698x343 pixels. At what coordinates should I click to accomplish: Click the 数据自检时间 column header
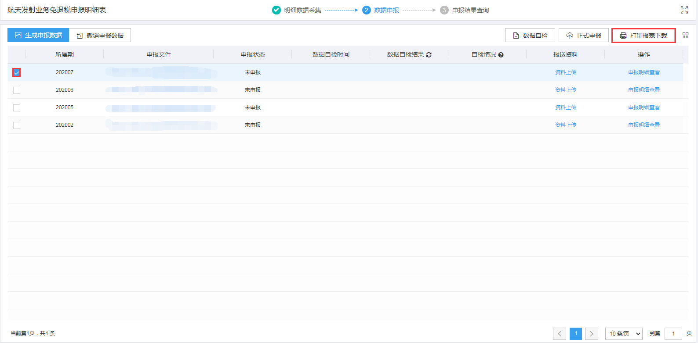coord(331,55)
